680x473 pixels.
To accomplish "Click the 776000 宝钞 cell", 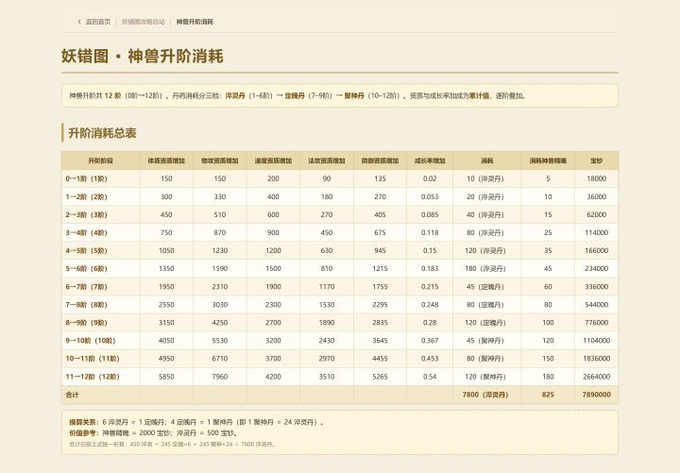I will click(x=597, y=323).
